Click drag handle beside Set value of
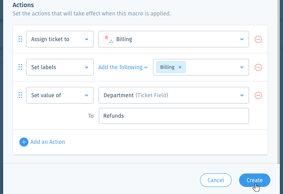283x194 pixels. pos(21,95)
